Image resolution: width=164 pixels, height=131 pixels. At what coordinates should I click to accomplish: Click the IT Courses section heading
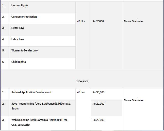pyautogui.click(x=82, y=81)
